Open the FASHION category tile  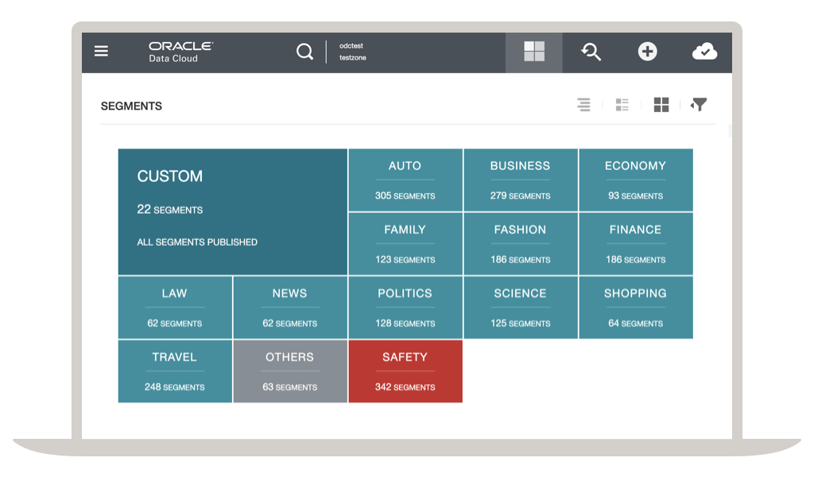click(x=521, y=243)
